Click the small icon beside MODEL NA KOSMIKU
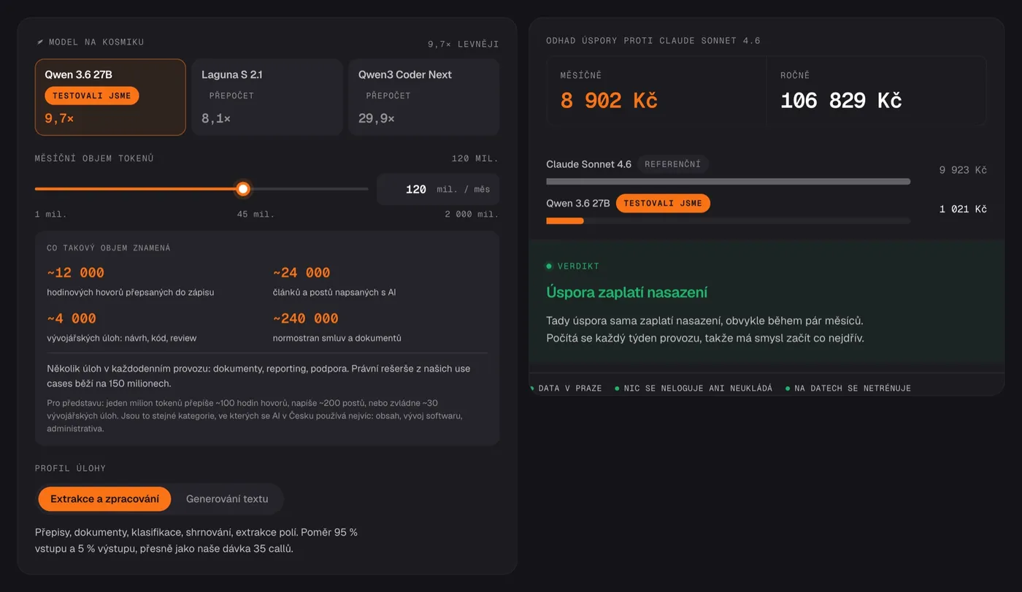1022x592 pixels. pos(40,42)
